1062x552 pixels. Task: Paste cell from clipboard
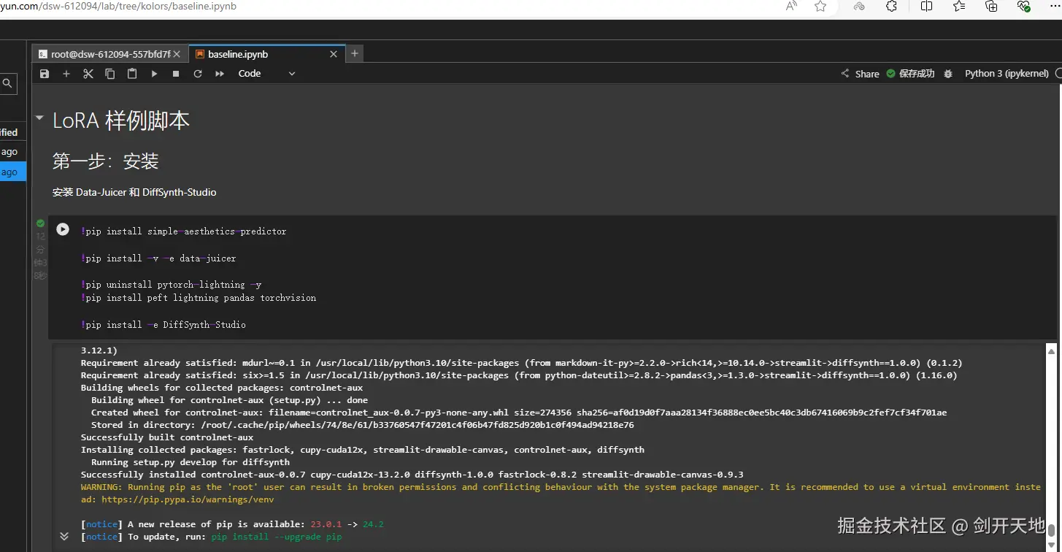point(132,74)
